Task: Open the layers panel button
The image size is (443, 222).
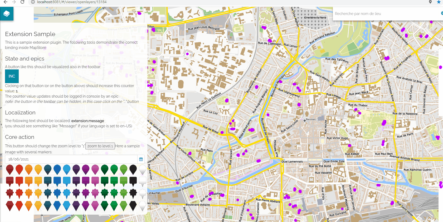Action: 7,14
